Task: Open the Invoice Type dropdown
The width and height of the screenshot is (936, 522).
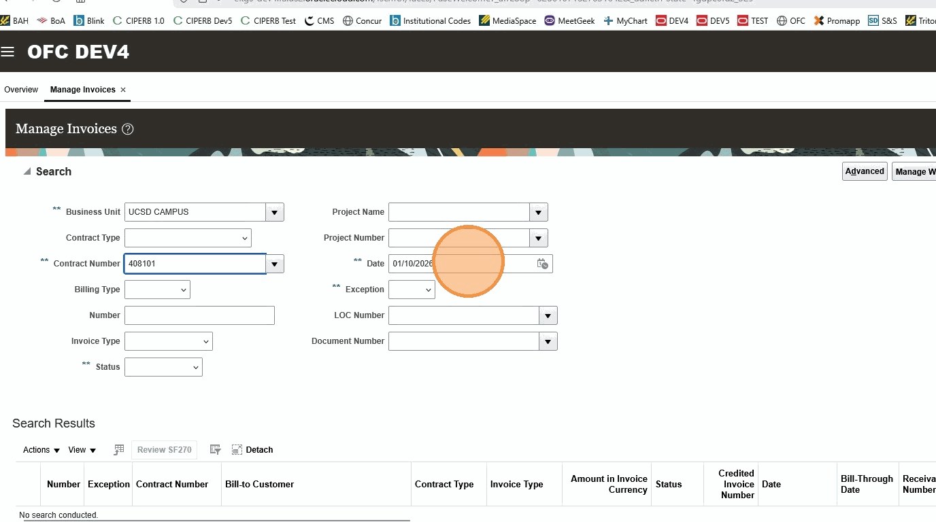Action: [169, 341]
